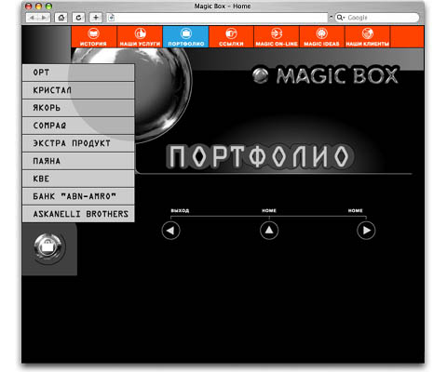447x372 pixels.
Task: Focus the browser address field
Action: click(217, 18)
